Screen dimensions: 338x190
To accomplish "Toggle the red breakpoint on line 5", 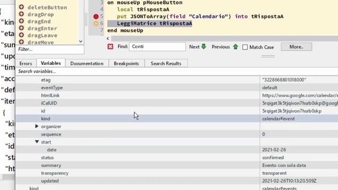I will click(x=96, y=16).
